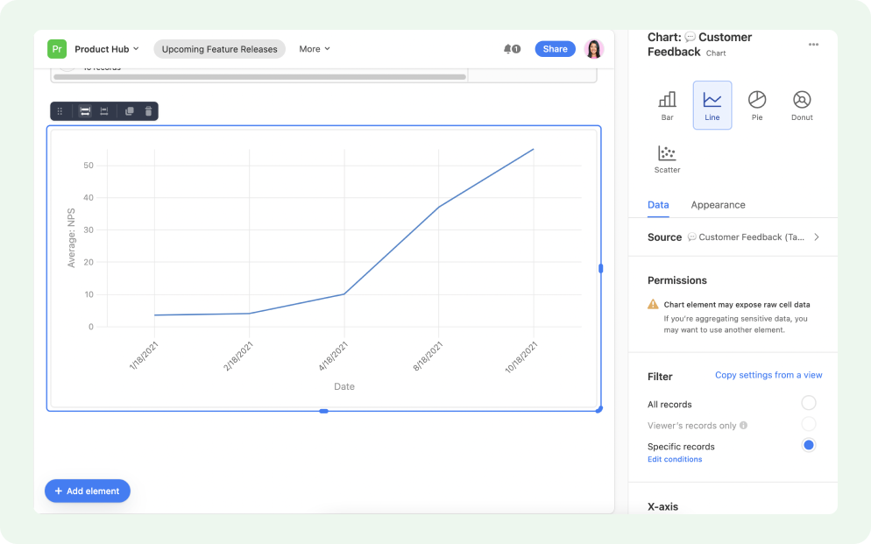The height and width of the screenshot is (544, 871).
Task: Choose Viewer's records only filter
Action: (808, 425)
